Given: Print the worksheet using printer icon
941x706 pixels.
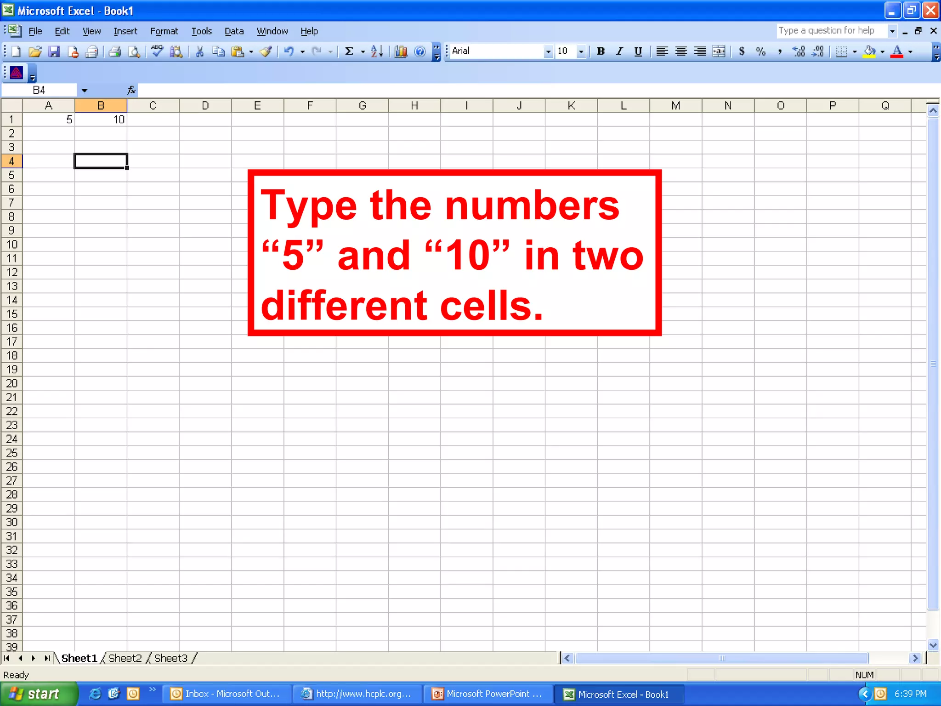Looking at the screenshot, I should click(115, 51).
